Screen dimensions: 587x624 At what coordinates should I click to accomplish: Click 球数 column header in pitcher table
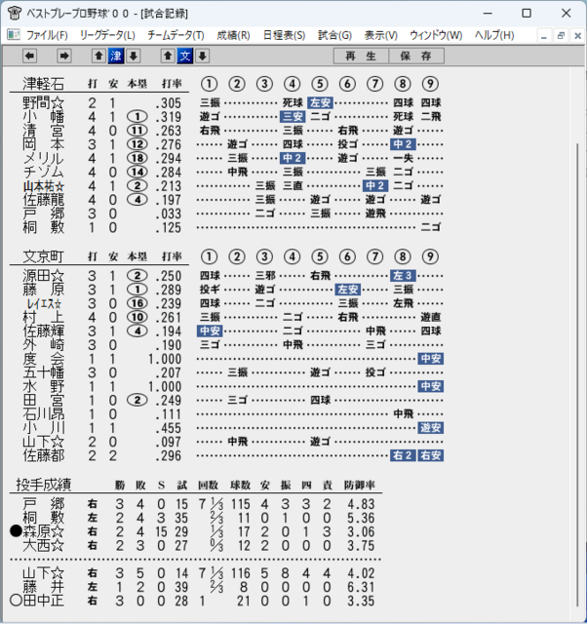coord(240,486)
